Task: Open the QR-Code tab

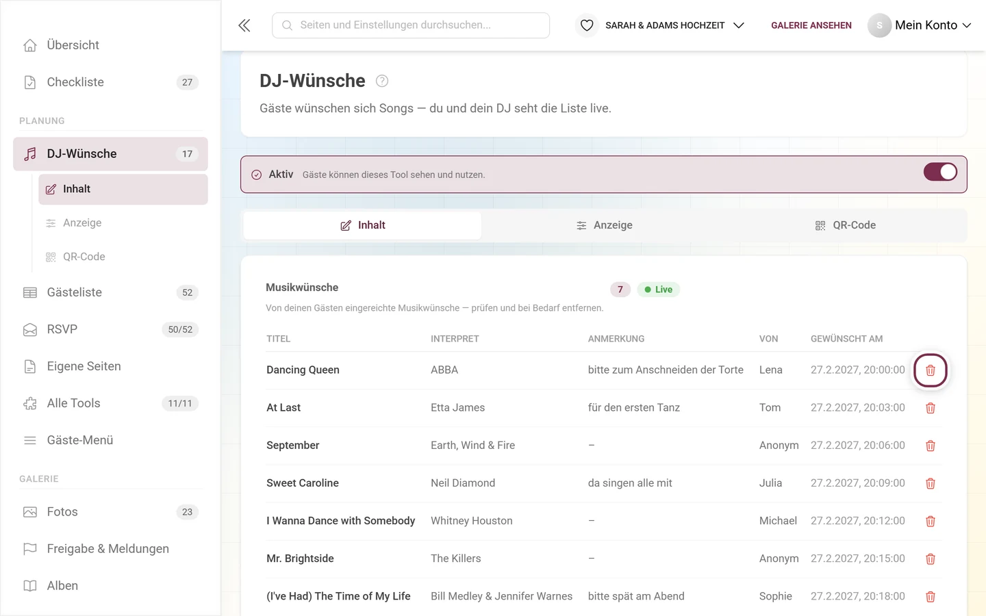Action: (845, 225)
